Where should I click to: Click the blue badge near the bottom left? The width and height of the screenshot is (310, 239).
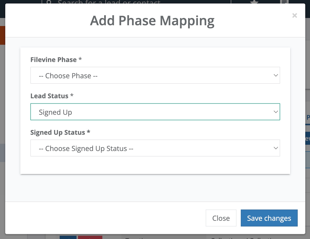point(68,237)
